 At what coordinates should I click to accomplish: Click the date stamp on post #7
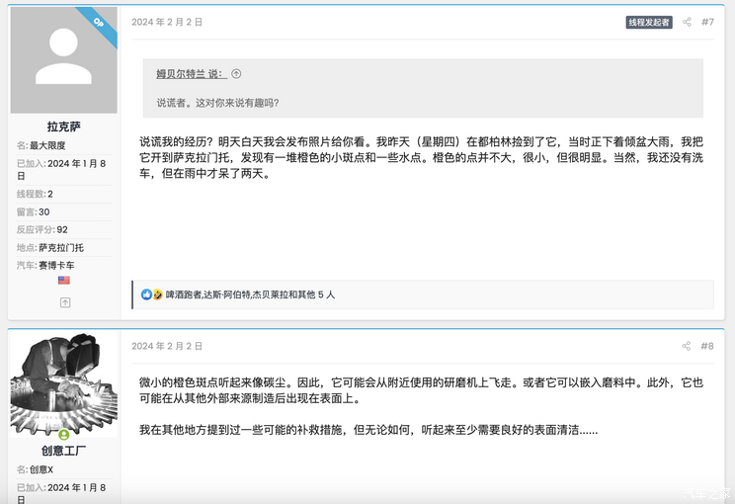point(167,22)
